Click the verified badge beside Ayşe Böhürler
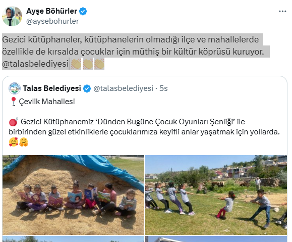 83,11
